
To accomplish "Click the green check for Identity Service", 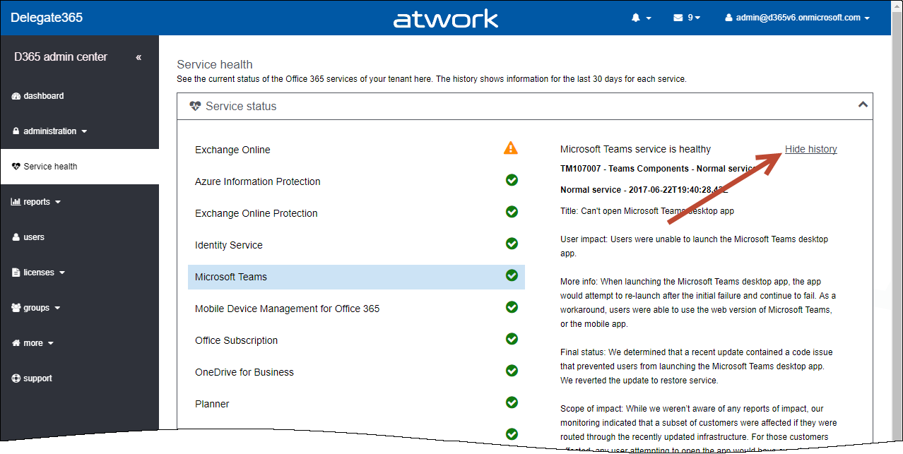I will 512,244.
